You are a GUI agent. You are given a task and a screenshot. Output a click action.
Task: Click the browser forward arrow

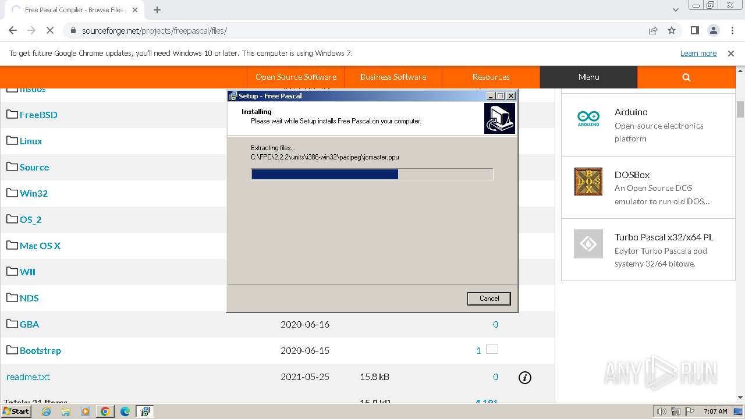(x=31, y=30)
